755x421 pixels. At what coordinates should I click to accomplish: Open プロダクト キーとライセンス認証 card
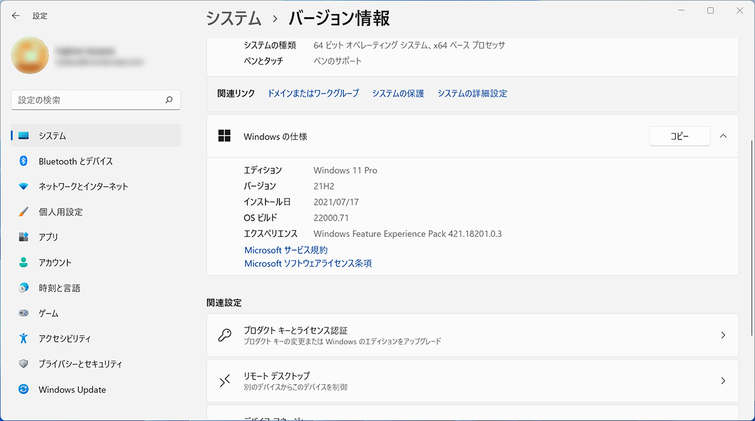point(473,336)
